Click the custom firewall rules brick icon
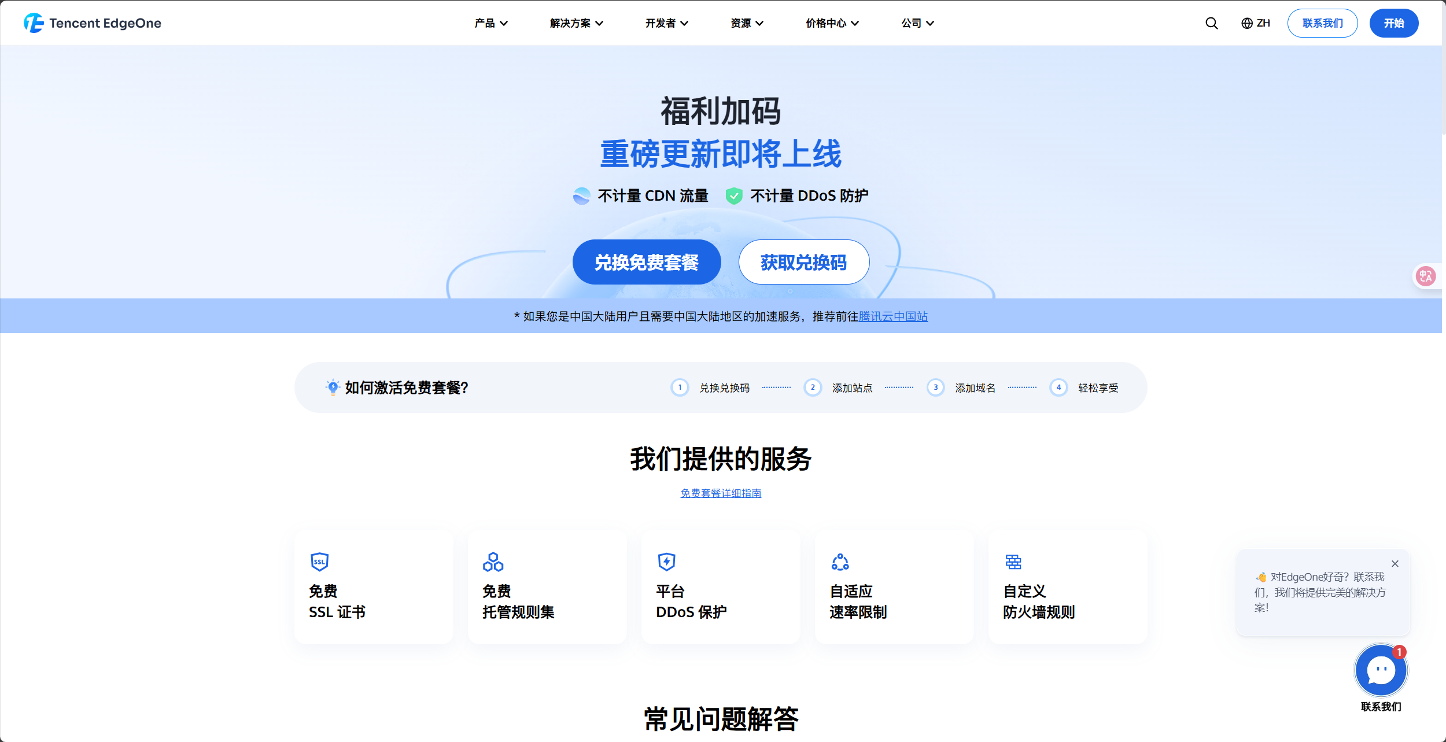The height and width of the screenshot is (742, 1446). point(1013,562)
